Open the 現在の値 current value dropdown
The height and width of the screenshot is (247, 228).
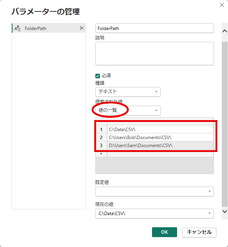[x=155, y=214]
